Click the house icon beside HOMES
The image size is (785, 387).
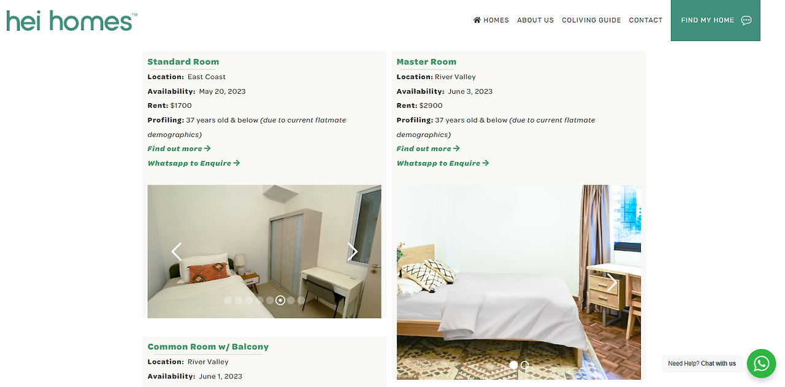(477, 20)
